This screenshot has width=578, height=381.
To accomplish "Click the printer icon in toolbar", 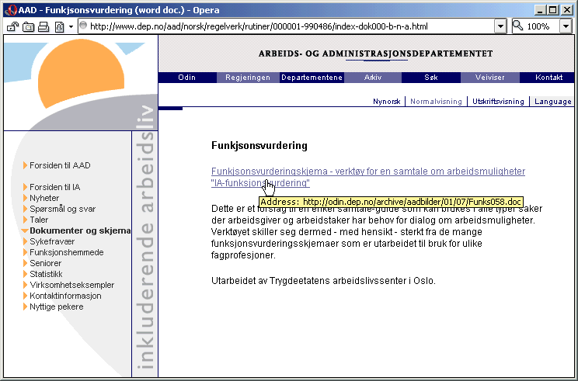I will (x=44, y=27).
